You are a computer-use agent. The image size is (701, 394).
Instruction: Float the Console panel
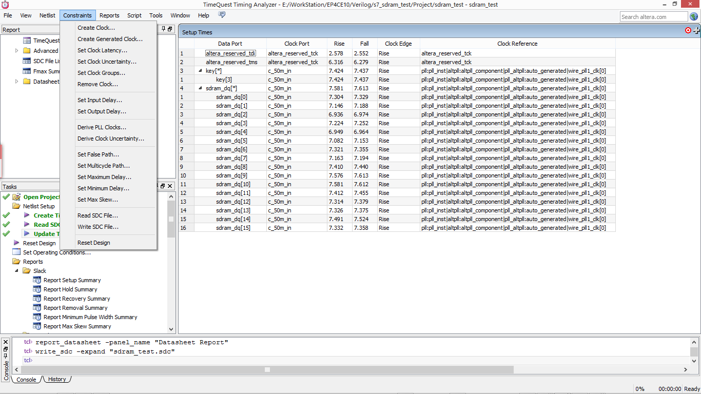[6, 349]
